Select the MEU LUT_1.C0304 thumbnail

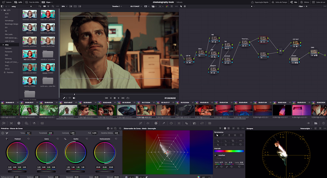coord(30,54)
